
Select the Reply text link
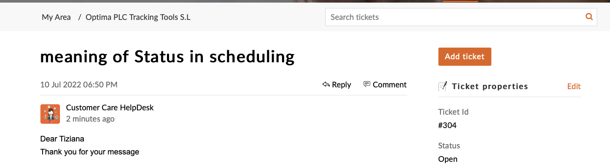(341, 84)
